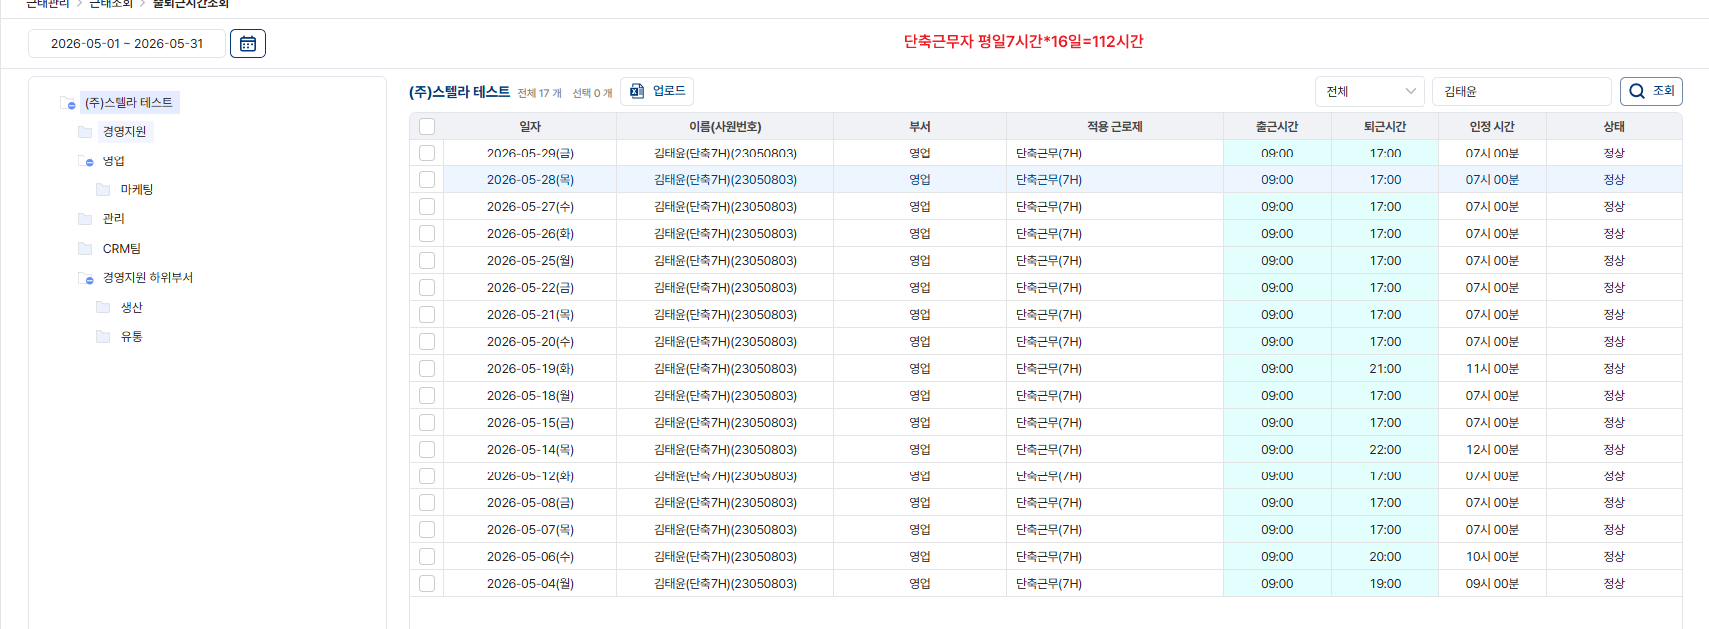1709x629 pixels.
Task: Check the row for 2026-05-28(목)
Action: click(x=427, y=179)
